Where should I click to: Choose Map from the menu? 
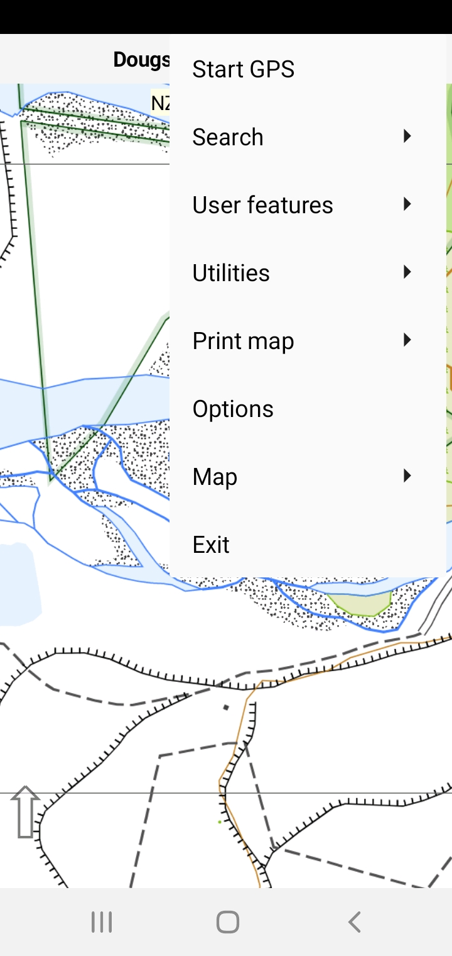215,476
